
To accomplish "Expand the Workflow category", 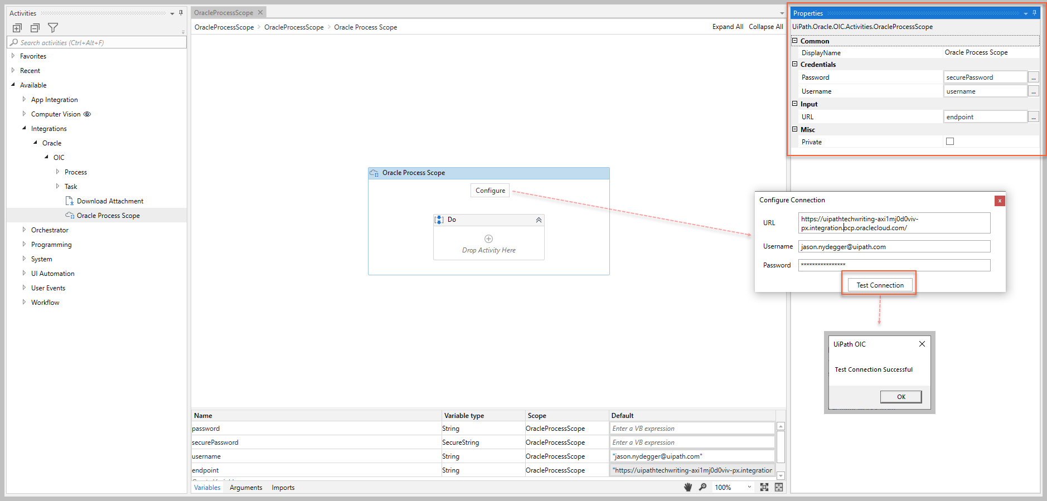I will point(24,302).
